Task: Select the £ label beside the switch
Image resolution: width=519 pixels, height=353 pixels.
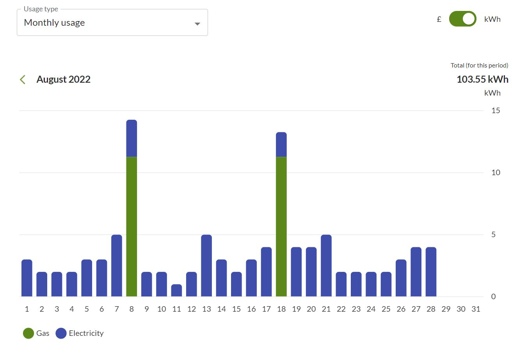Action: point(439,20)
